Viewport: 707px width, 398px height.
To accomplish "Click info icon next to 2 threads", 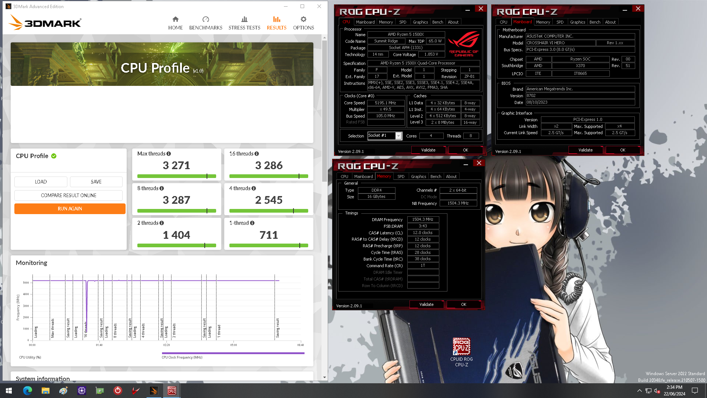I will (x=162, y=223).
